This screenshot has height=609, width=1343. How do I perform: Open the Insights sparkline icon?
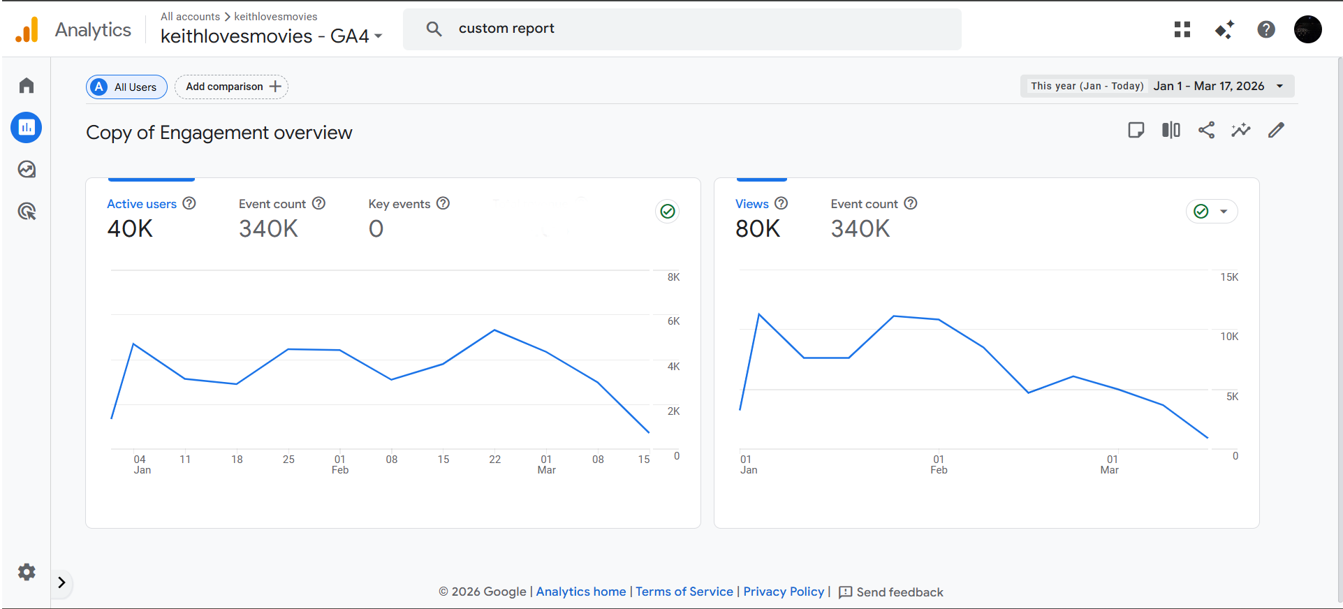coord(1241,130)
